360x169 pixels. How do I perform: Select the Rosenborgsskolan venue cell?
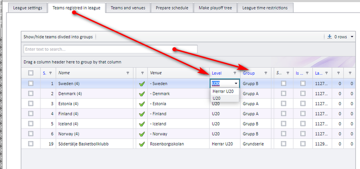pyautogui.click(x=178, y=144)
